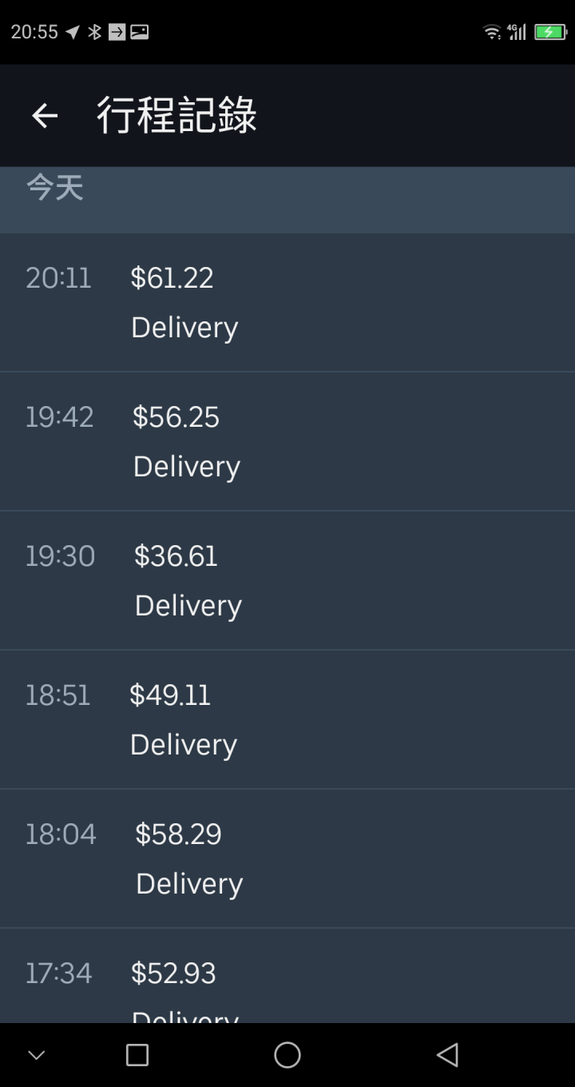Tap the recent apps square icon
This screenshot has height=1087, width=575.
click(137, 1055)
